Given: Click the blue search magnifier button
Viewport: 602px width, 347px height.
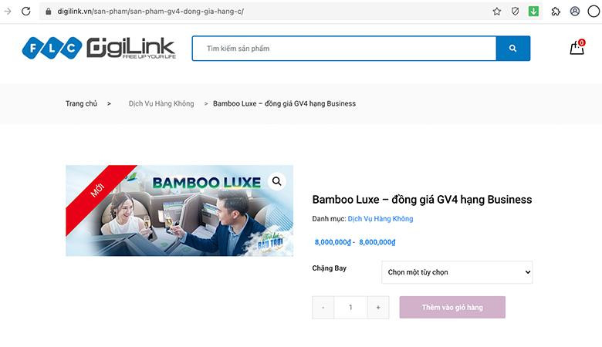Looking at the screenshot, I should point(513,49).
